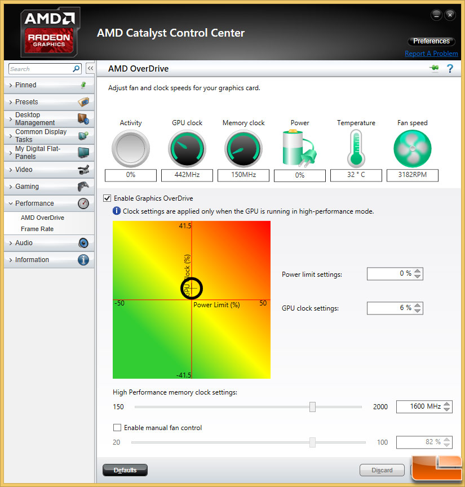Click the Common Display Tasks icon
The image size is (465, 487).
tap(83, 135)
